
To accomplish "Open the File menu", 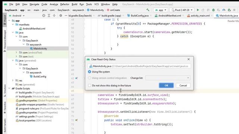I will coord(11,4).
